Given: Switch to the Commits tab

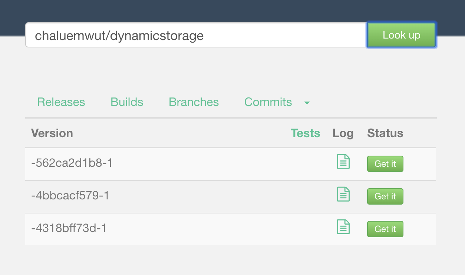Looking at the screenshot, I should [x=268, y=102].
